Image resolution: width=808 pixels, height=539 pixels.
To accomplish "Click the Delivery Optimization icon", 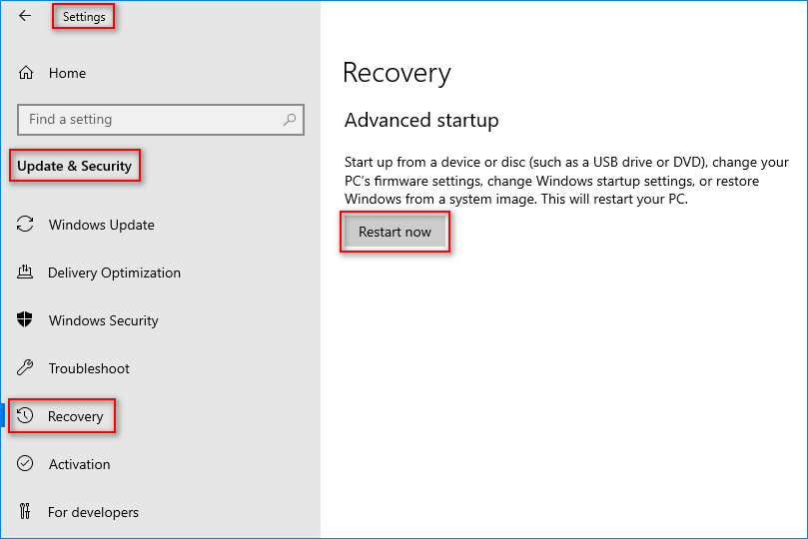I will [25, 271].
